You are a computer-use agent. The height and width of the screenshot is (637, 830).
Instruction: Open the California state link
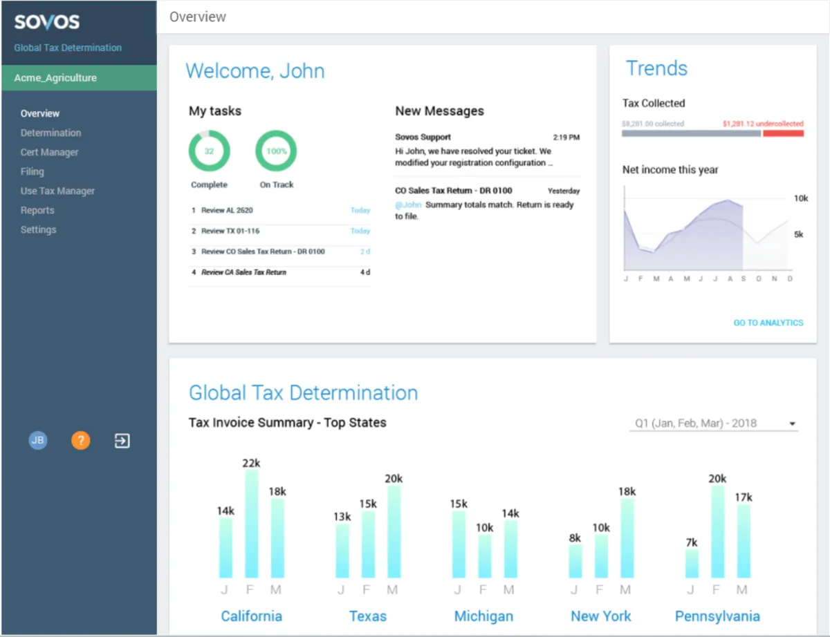coord(251,616)
